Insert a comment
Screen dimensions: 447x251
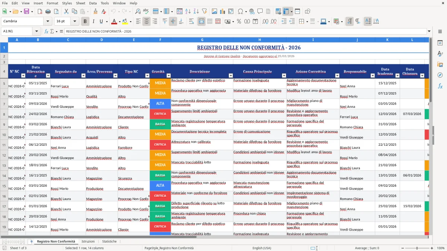click(x=260, y=11)
